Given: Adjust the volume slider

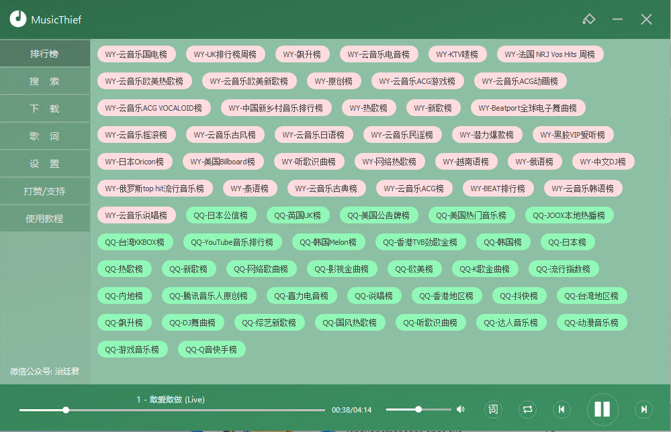Looking at the screenshot, I should pyautogui.click(x=418, y=409).
